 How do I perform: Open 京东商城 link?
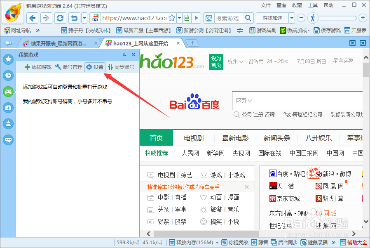285,198
